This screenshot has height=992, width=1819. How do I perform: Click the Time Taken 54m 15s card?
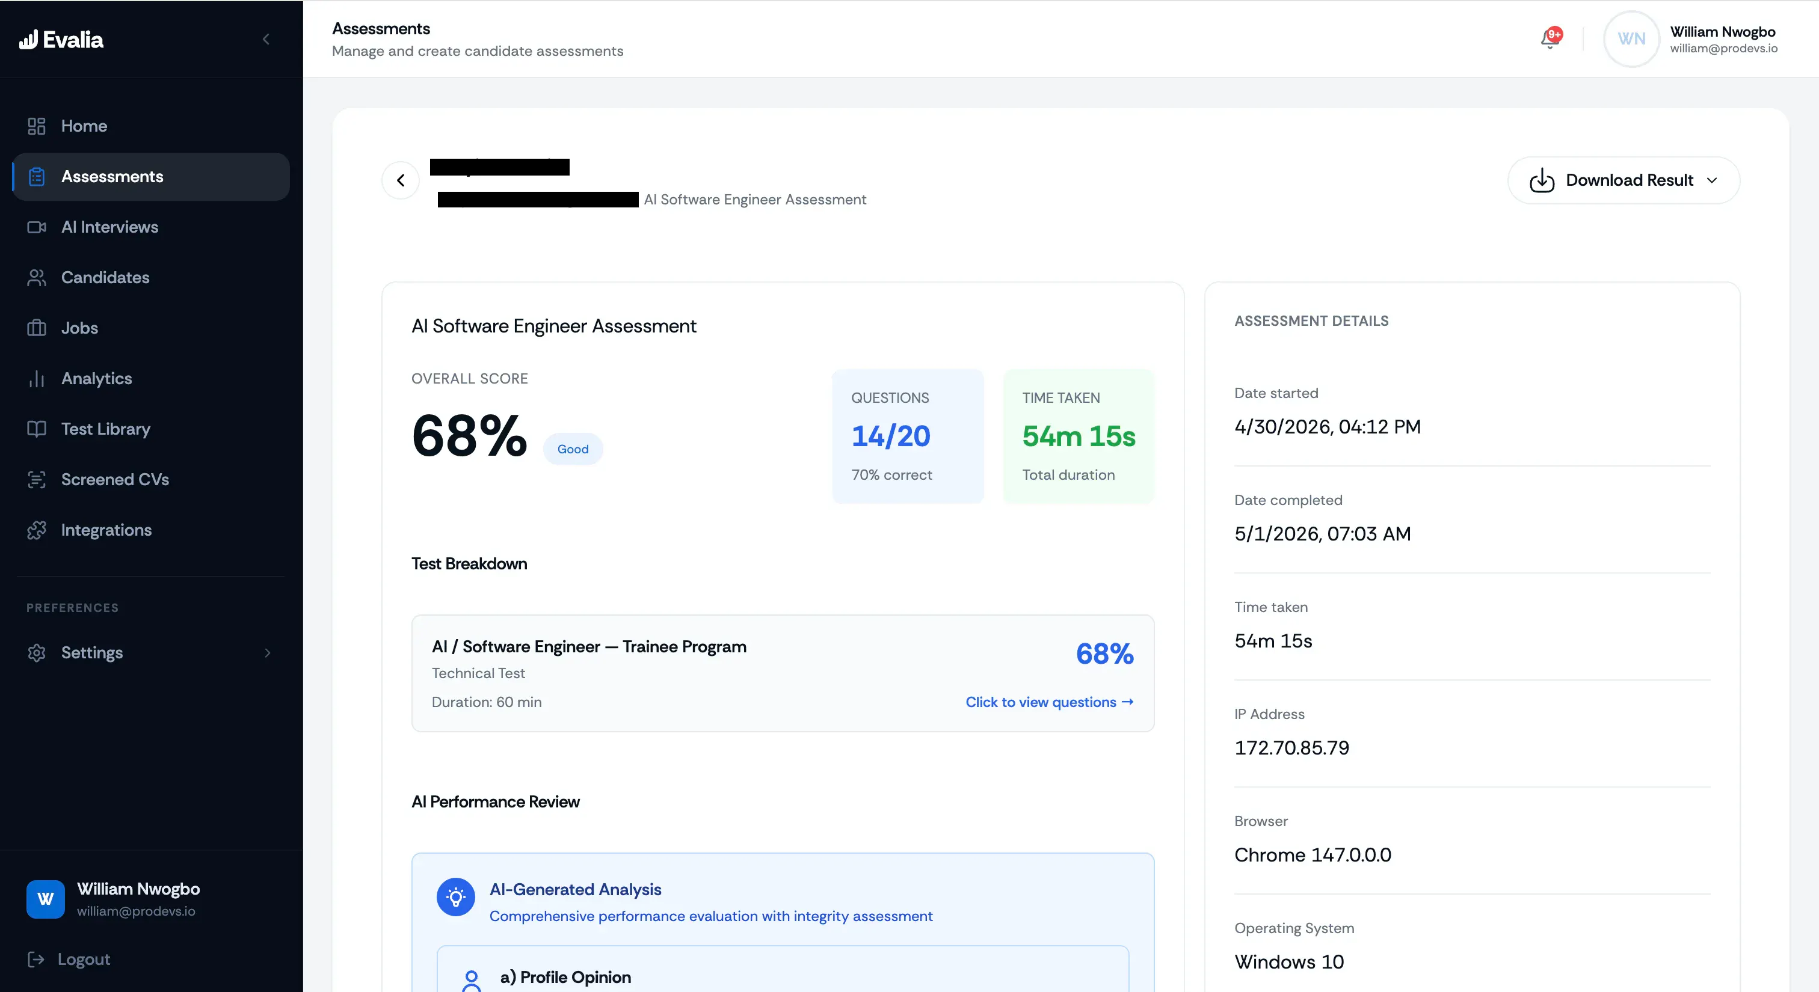1079,436
